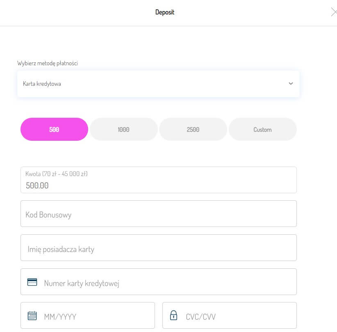Close the Deposit dialog with the X icon
Image resolution: width=337 pixels, height=332 pixels.
[x=334, y=12]
